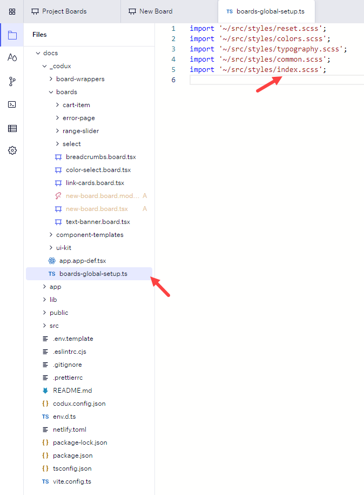This screenshot has height=495, width=364.
Task: Collapse the _codux folder
Action: tap(44, 66)
